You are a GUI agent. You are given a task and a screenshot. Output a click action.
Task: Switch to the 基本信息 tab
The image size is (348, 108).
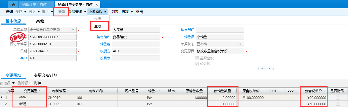point(13,21)
